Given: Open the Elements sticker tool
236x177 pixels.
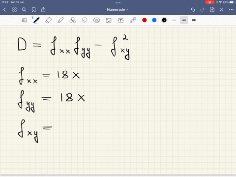Looking at the screenshot, I should click(x=96, y=20).
